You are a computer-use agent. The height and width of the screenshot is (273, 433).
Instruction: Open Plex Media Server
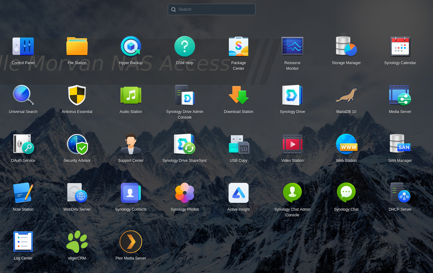point(131,242)
